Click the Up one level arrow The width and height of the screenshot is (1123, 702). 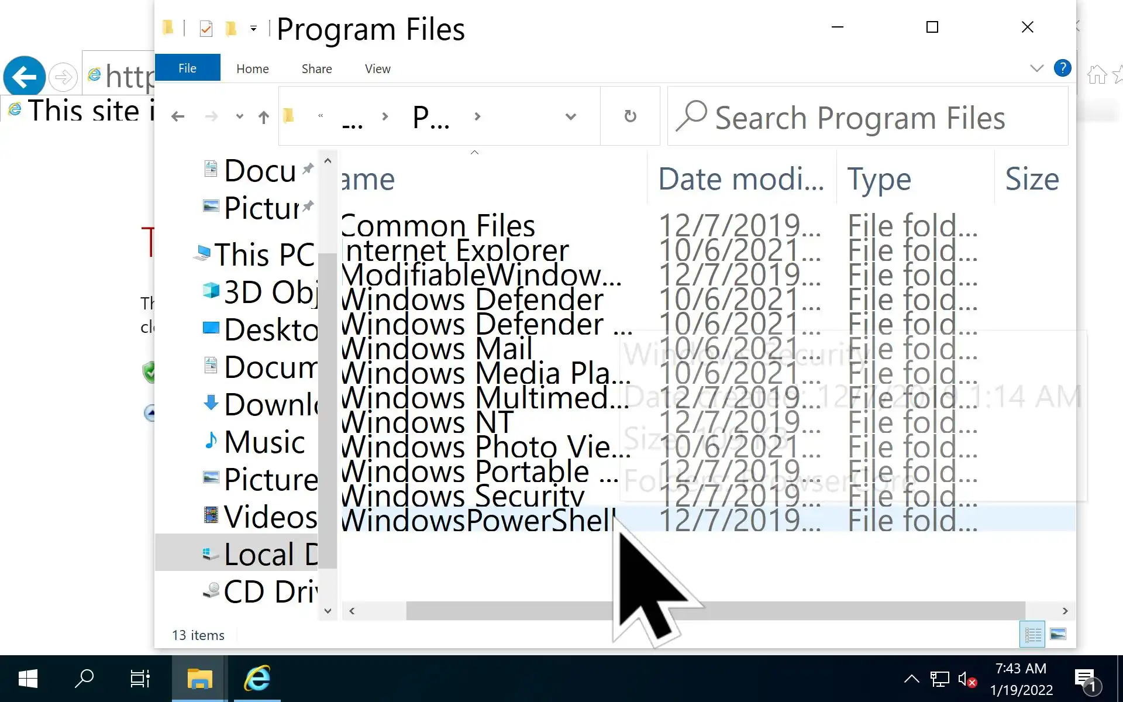pyautogui.click(x=264, y=117)
